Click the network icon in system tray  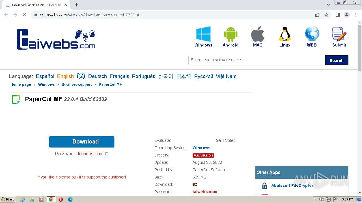coord(328,199)
